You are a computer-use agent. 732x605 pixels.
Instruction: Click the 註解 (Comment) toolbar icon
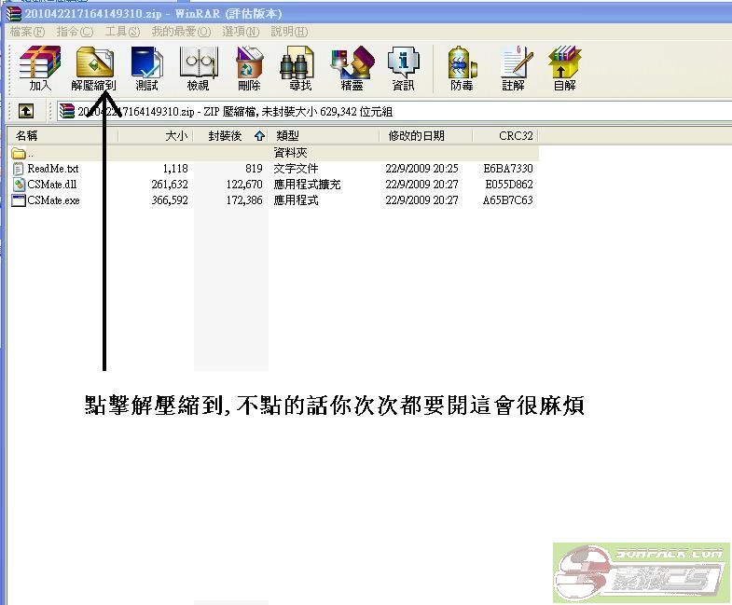(513, 68)
